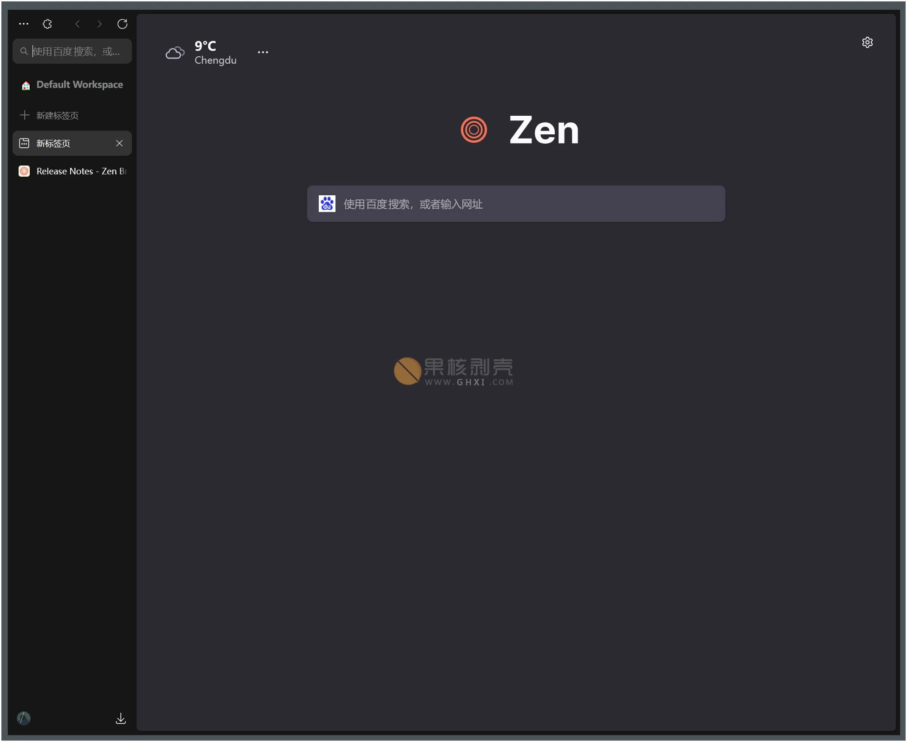
Task: Click the download arrow button
Action: [x=120, y=718]
